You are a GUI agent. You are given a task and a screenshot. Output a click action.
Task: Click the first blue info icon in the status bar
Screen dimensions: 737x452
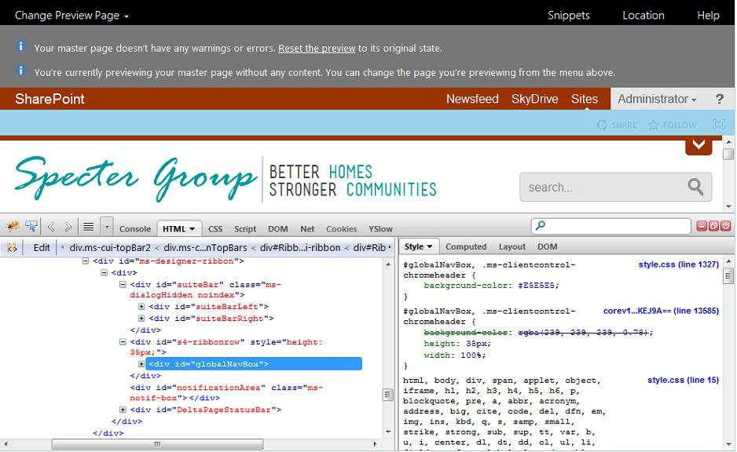coord(20,46)
